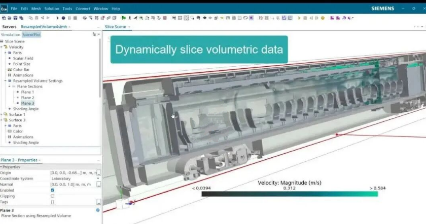
Task: Switch to the Scene/Plot toggle view
Action: point(31,34)
